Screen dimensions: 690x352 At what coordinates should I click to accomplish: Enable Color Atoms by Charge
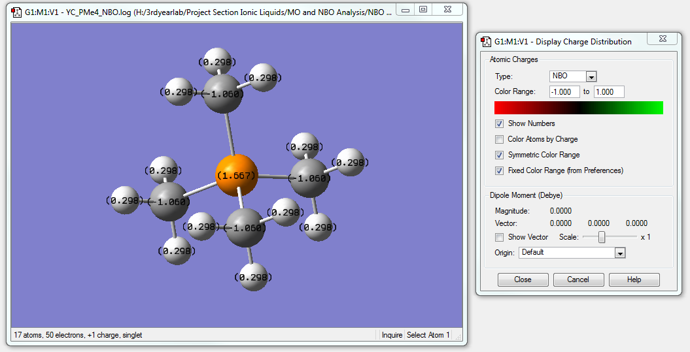[x=500, y=139]
